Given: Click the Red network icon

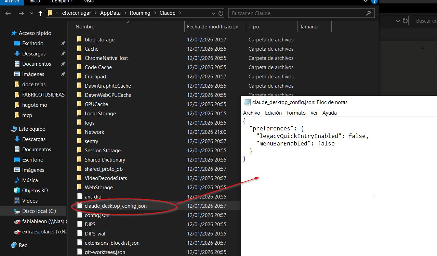Looking at the screenshot, I should tap(14, 245).
